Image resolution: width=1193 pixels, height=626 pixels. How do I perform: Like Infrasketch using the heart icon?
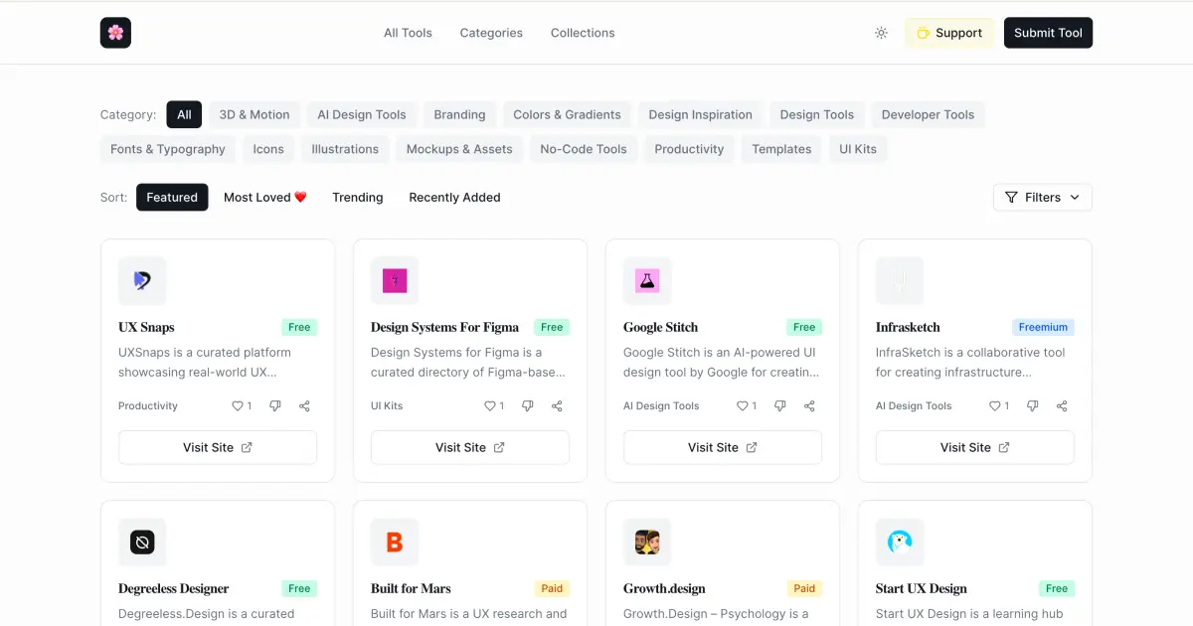click(993, 405)
